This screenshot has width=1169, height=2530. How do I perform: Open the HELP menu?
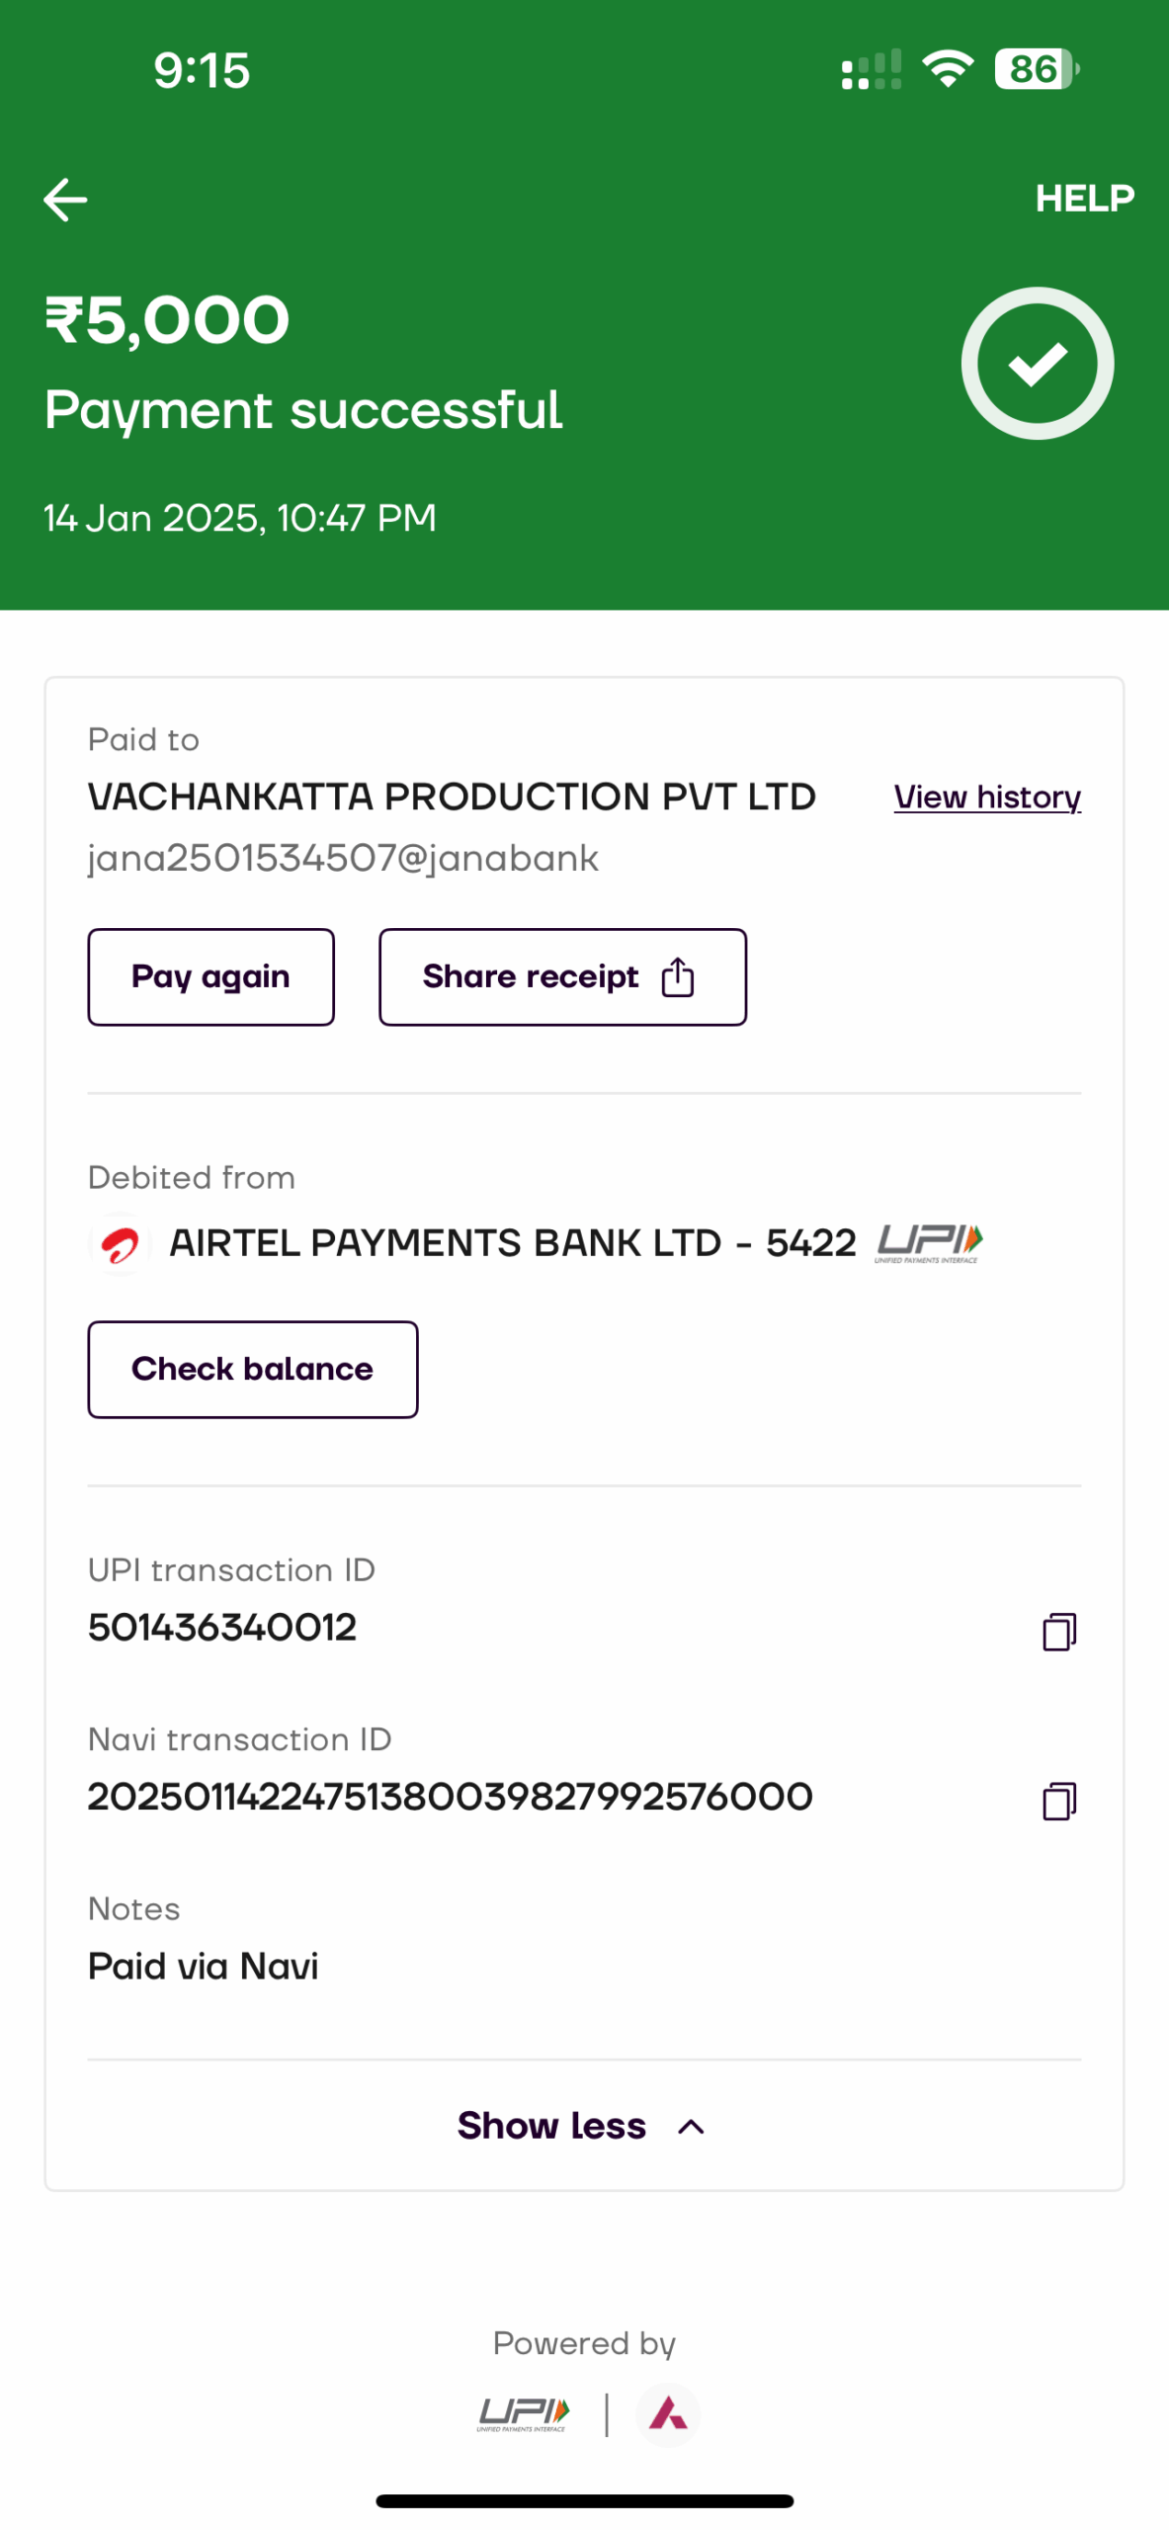pyautogui.click(x=1084, y=199)
